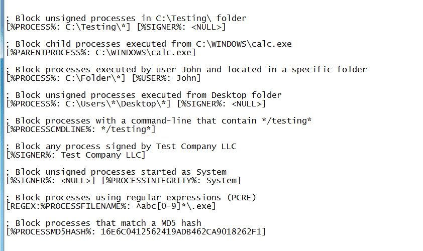The height and width of the screenshot is (251, 423).
Task: Click the Test Company LLC comment line
Action: coord(121,147)
